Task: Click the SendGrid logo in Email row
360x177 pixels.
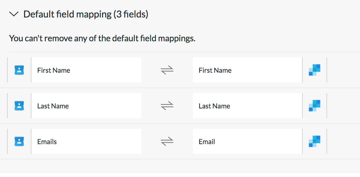Action: click(x=315, y=141)
